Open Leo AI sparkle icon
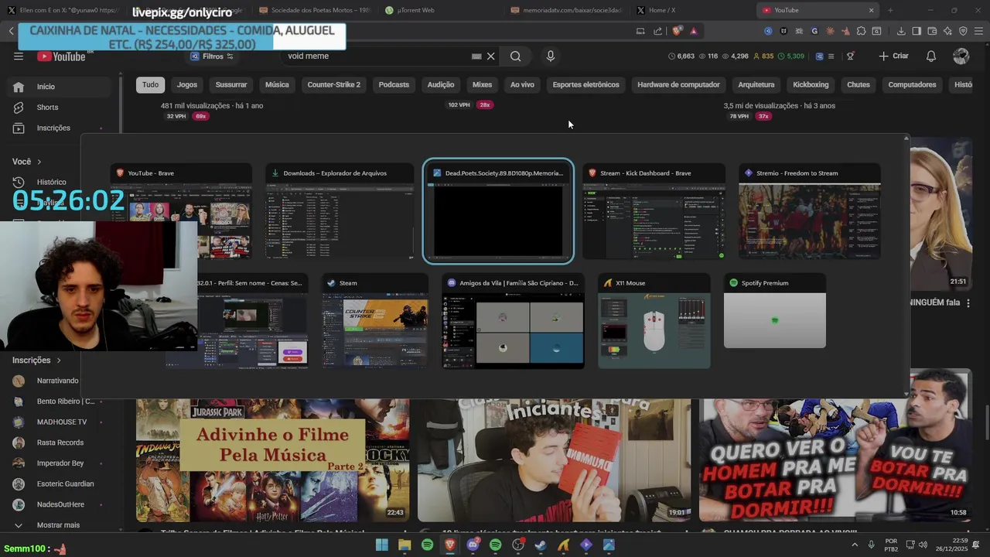The height and width of the screenshot is (557, 990). point(947,31)
